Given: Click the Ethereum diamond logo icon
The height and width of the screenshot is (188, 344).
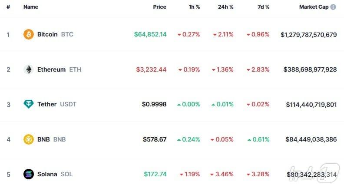Looking at the screenshot, I should (28, 69).
